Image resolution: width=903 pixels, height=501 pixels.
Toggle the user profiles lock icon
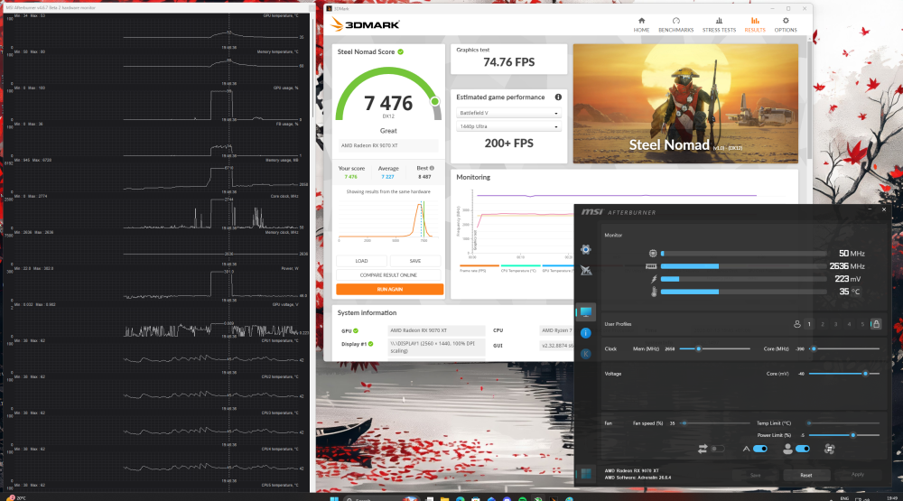point(876,324)
